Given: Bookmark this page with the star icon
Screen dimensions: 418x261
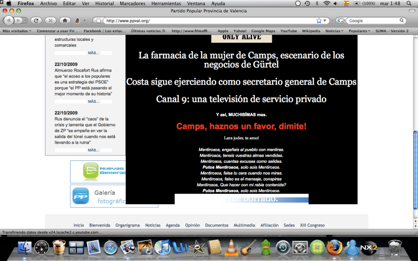Looking at the screenshot, I should click(319, 20).
